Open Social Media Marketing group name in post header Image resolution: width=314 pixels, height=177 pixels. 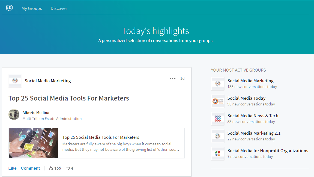(48, 81)
